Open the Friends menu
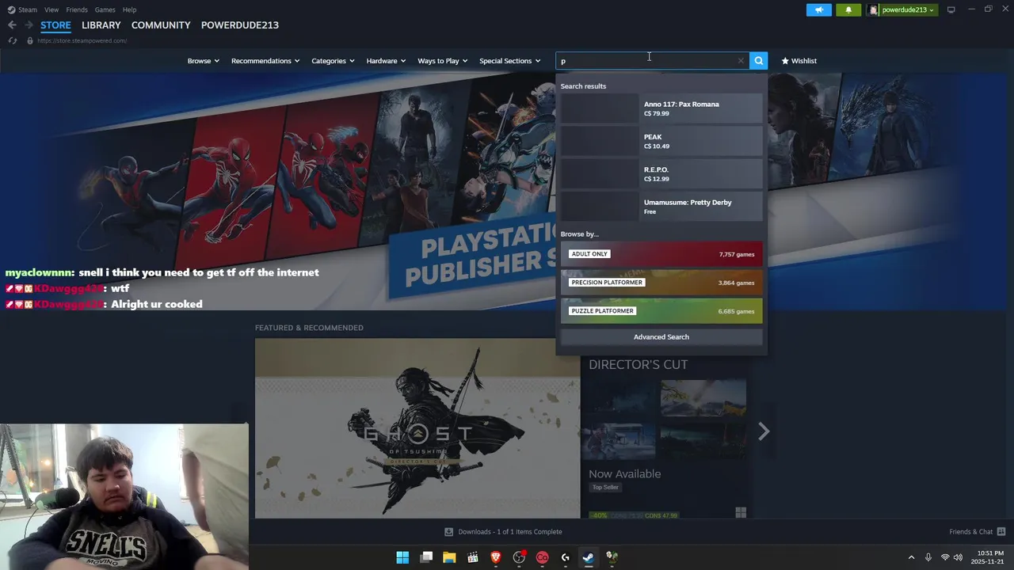Viewport: 1014px width, 570px height. [77, 9]
